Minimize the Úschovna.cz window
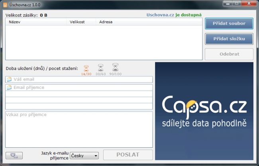 pyautogui.click(x=228, y=4)
